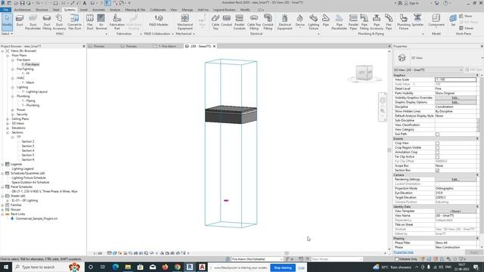
Task: Select Mechanical Equipment tool
Action: [x=185, y=22]
